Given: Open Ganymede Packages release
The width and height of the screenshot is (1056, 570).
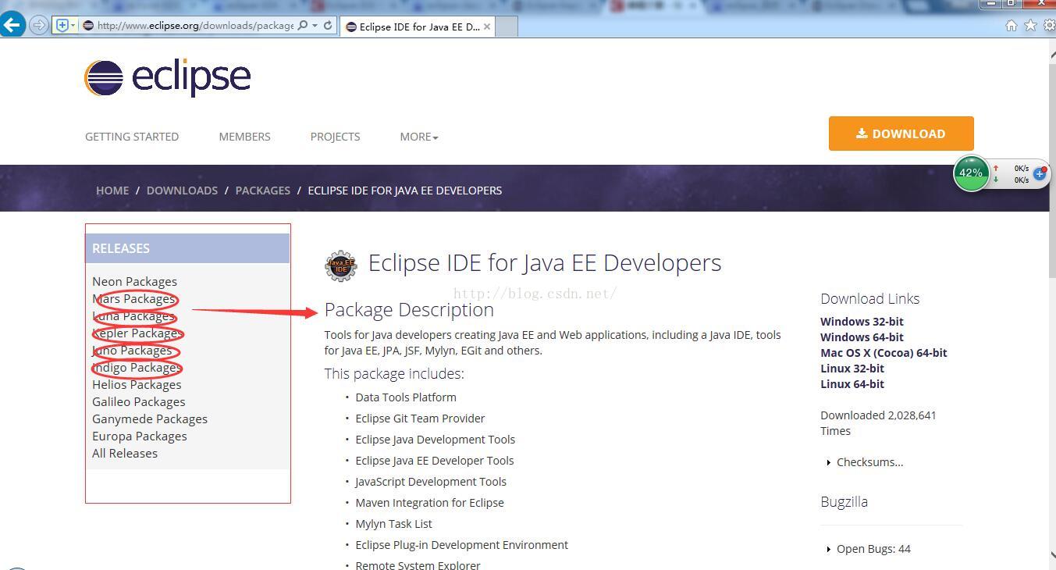Looking at the screenshot, I should (150, 419).
